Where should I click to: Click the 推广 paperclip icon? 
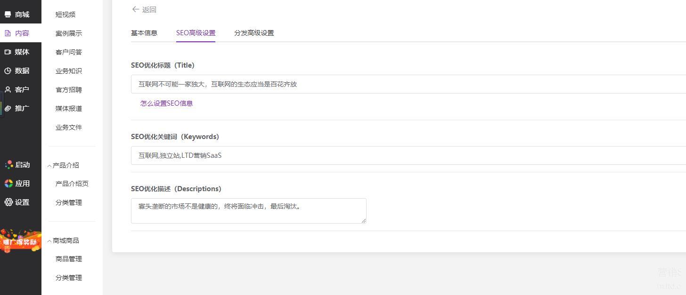[x=8, y=109]
